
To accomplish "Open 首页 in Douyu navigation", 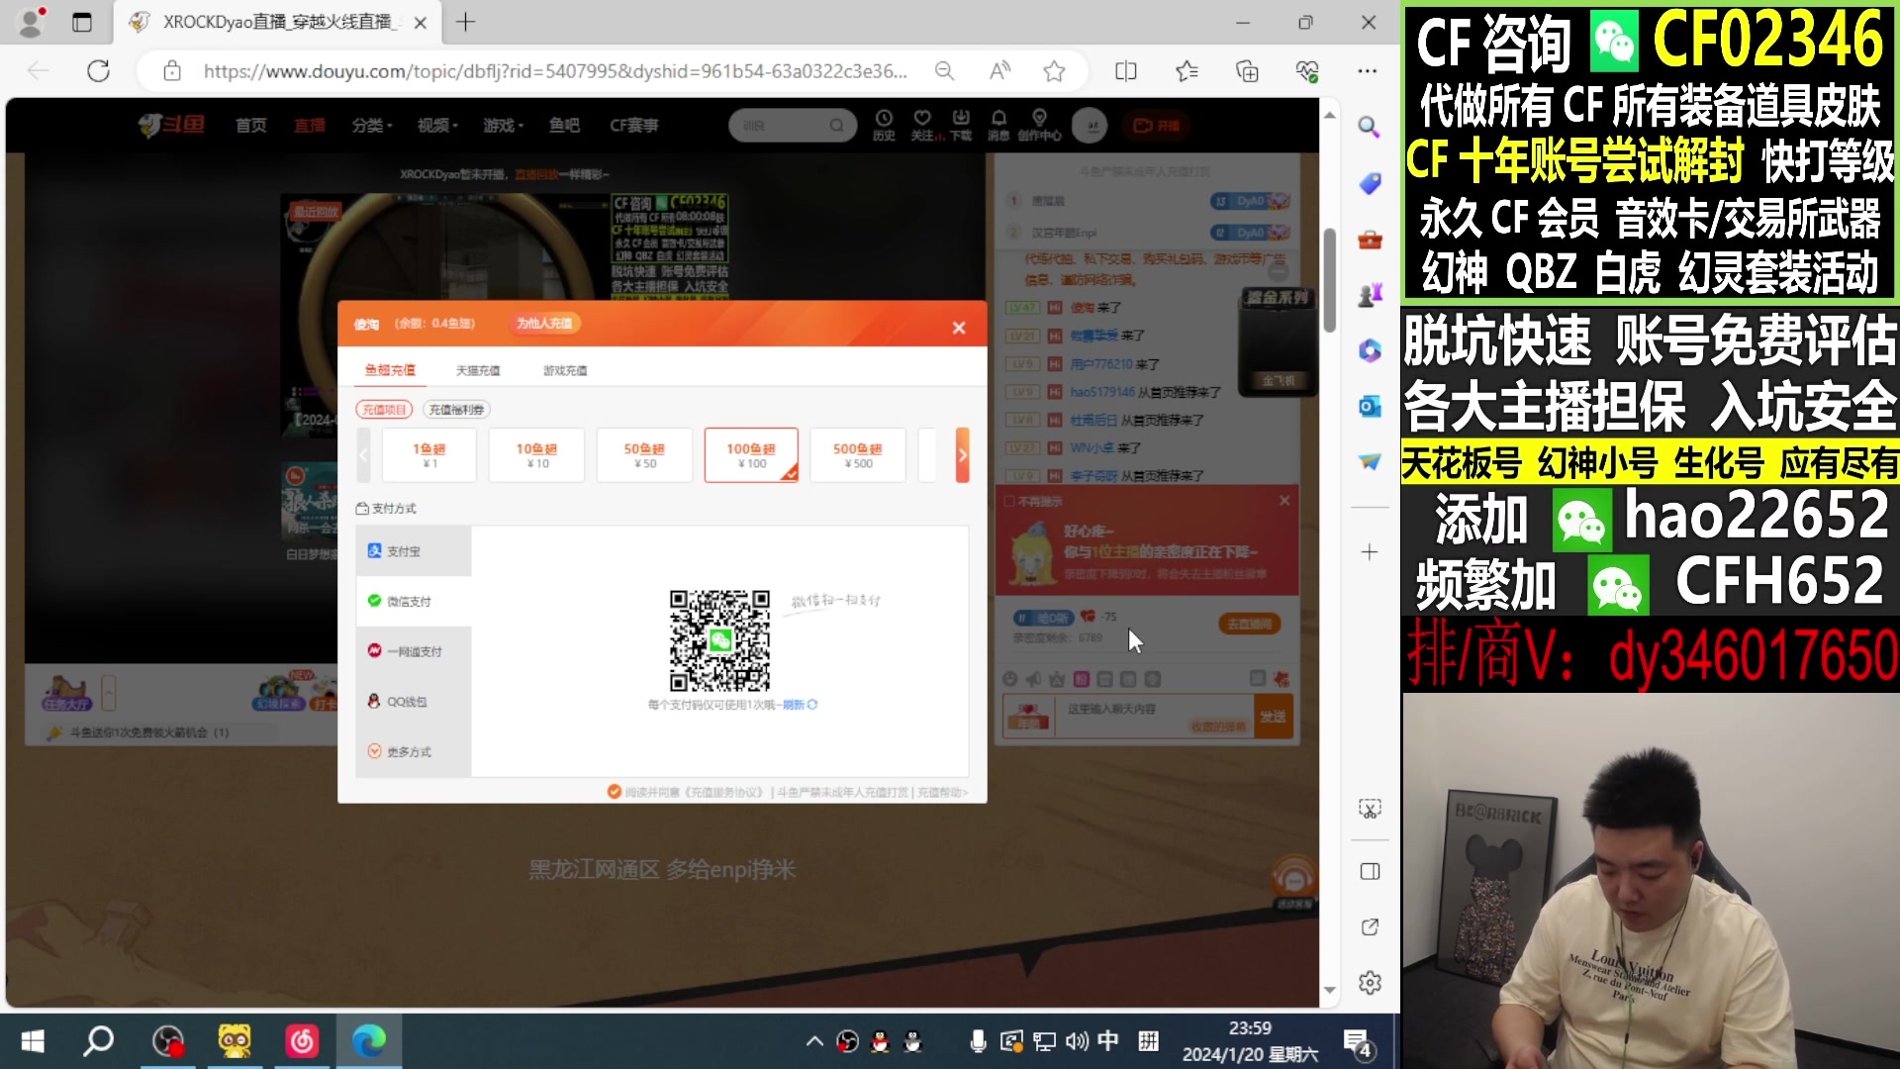I will pyautogui.click(x=250, y=126).
